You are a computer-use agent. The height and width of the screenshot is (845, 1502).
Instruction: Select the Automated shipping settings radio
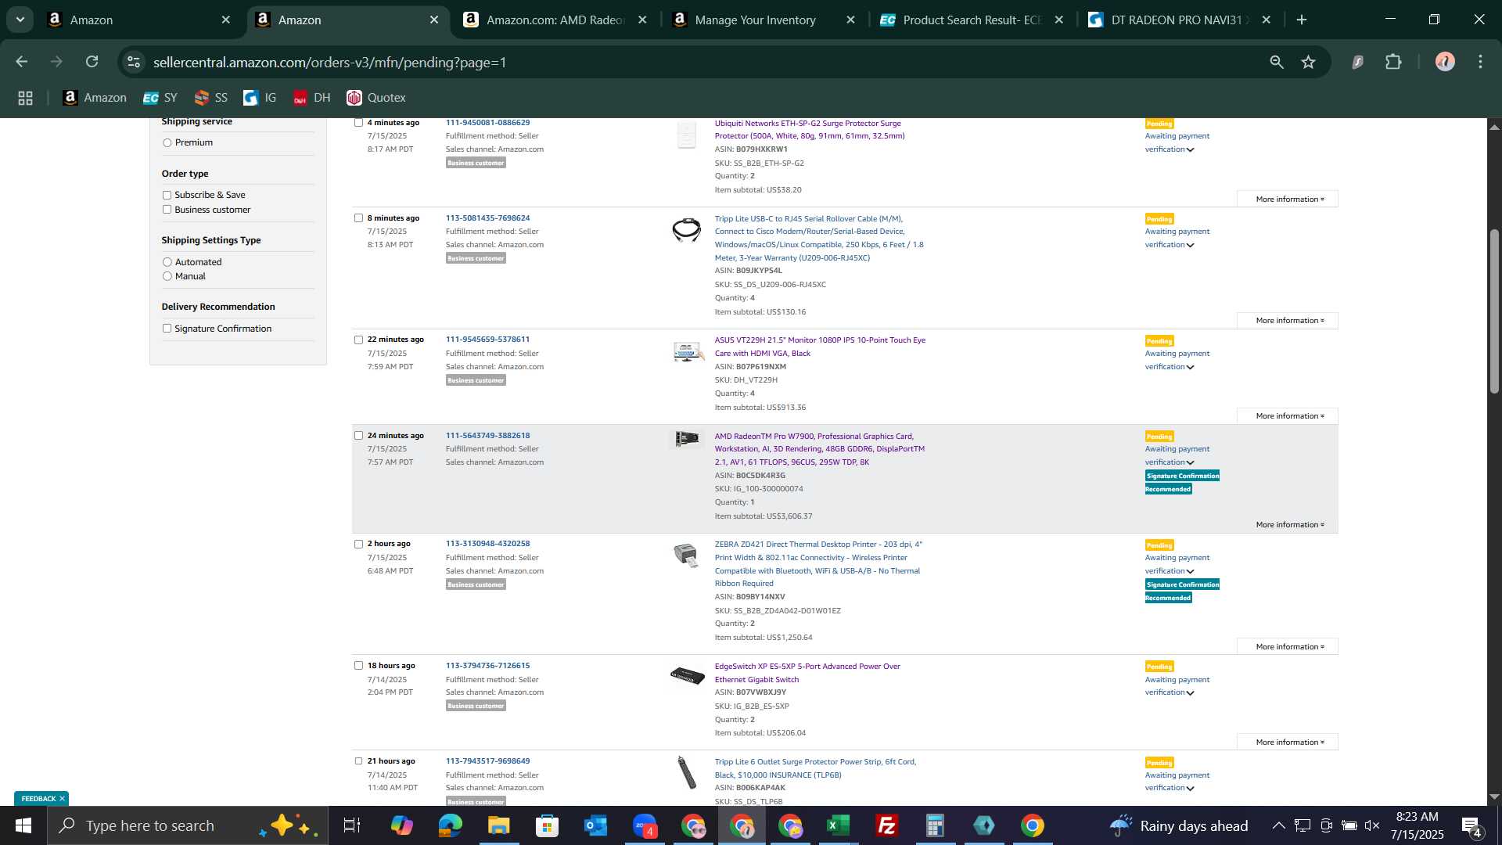(x=167, y=262)
